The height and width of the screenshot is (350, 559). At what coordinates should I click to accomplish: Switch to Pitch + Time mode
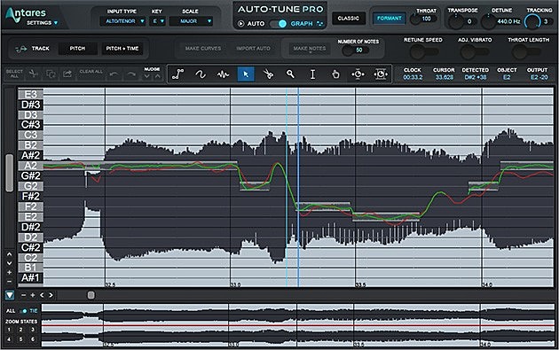pyautogui.click(x=122, y=49)
